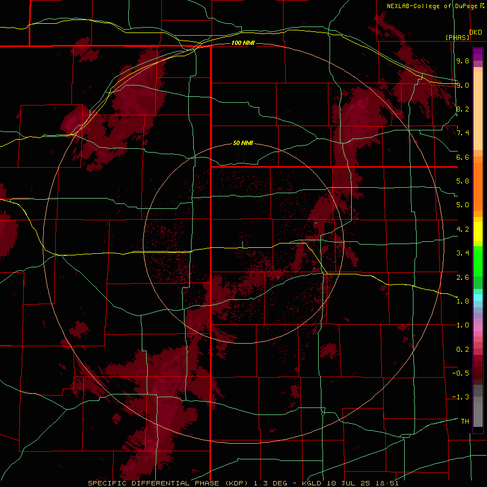The height and width of the screenshot is (487, 487).
Task: Click the SPECIFIC DIFFERENTIAL PHASE (KDP) title text
Action: click(x=169, y=483)
